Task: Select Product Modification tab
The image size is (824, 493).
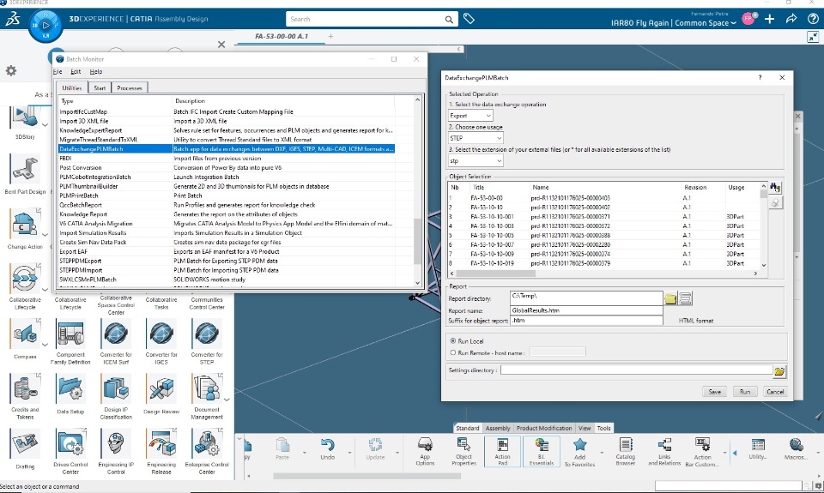Action: (544, 428)
